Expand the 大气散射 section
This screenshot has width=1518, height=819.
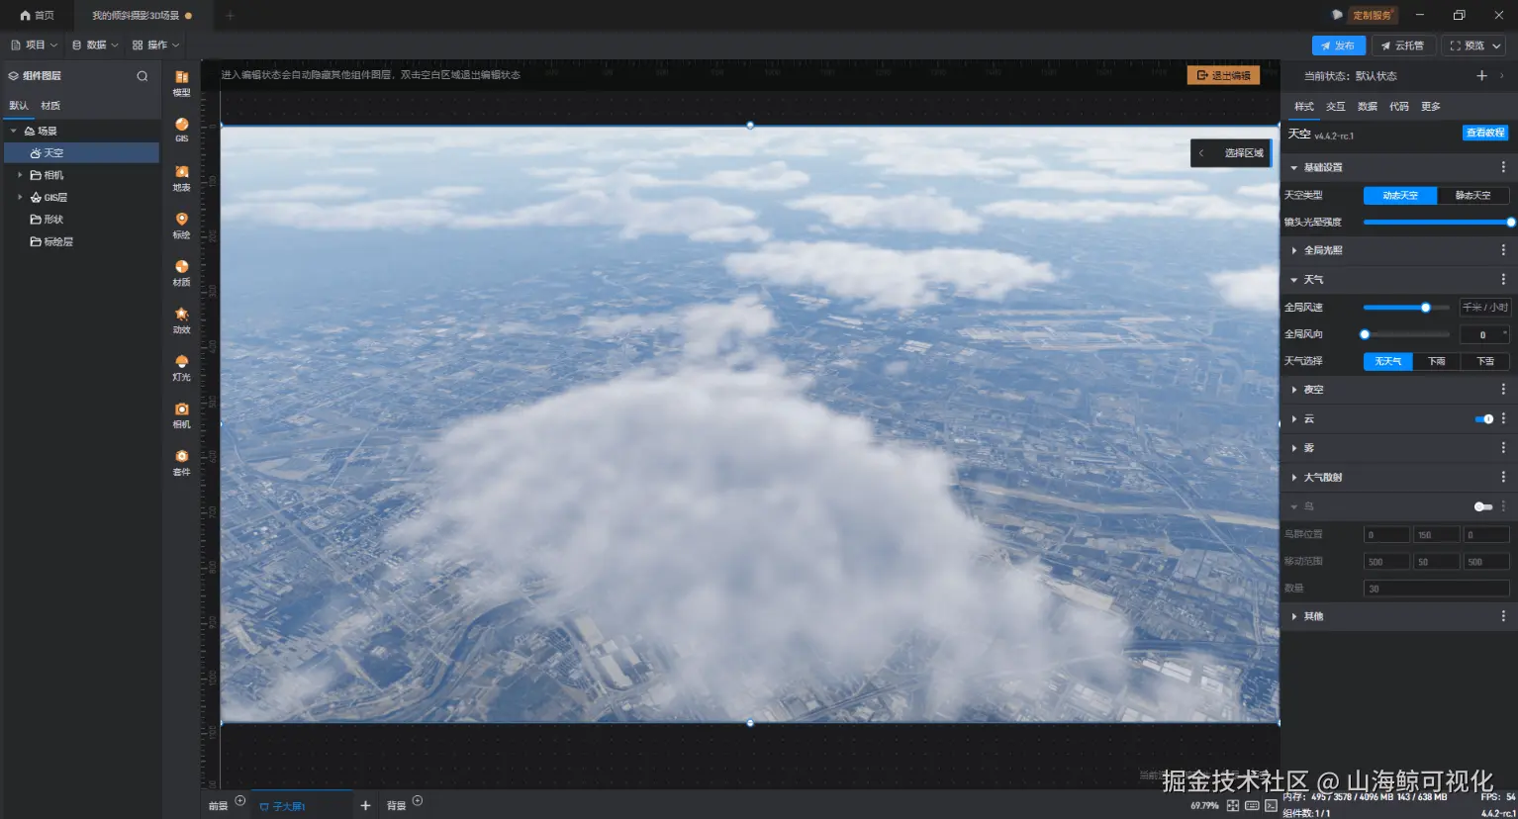(x=1293, y=478)
